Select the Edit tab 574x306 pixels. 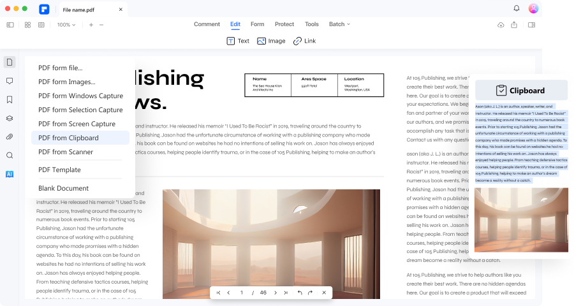point(235,24)
